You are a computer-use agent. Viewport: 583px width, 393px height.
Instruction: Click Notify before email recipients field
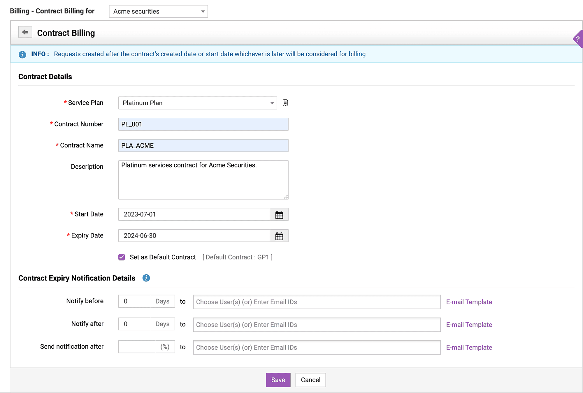[x=317, y=302]
